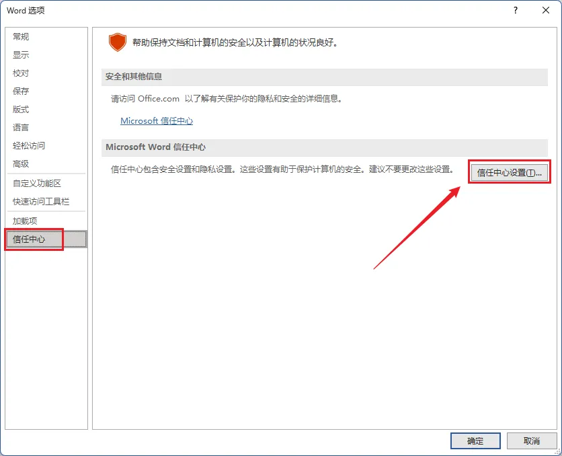This screenshot has width=562, height=456.
Task: Click the Microsoft Word 信任中心 section header
Action: pyautogui.click(x=325, y=147)
